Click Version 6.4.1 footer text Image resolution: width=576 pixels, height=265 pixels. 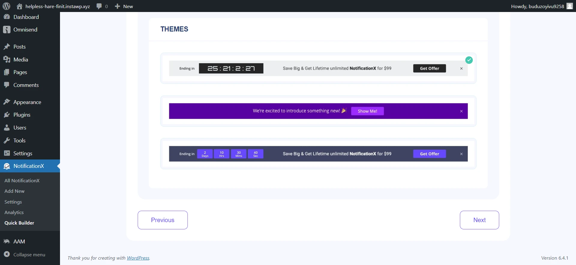(x=555, y=258)
